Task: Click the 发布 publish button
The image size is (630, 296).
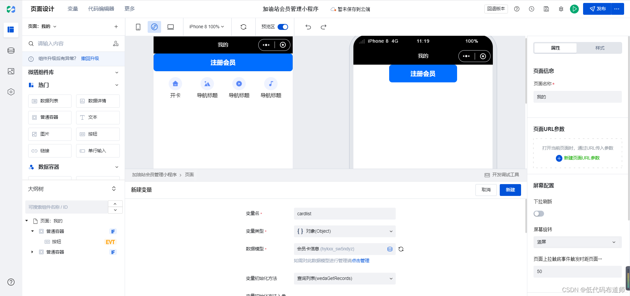Action: [597, 9]
